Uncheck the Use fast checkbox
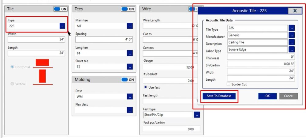306x138 pixels. pos(145,87)
